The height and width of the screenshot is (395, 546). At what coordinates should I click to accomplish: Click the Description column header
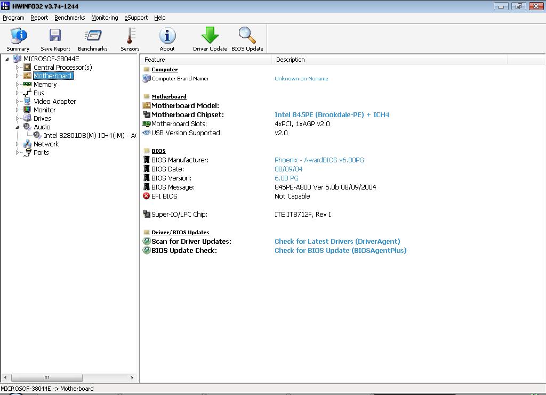(x=291, y=60)
